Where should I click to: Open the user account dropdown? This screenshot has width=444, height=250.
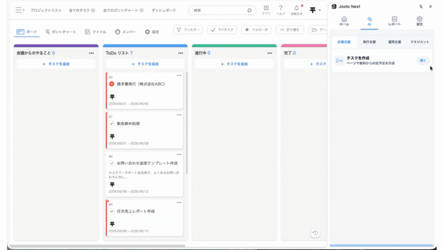click(315, 10)
